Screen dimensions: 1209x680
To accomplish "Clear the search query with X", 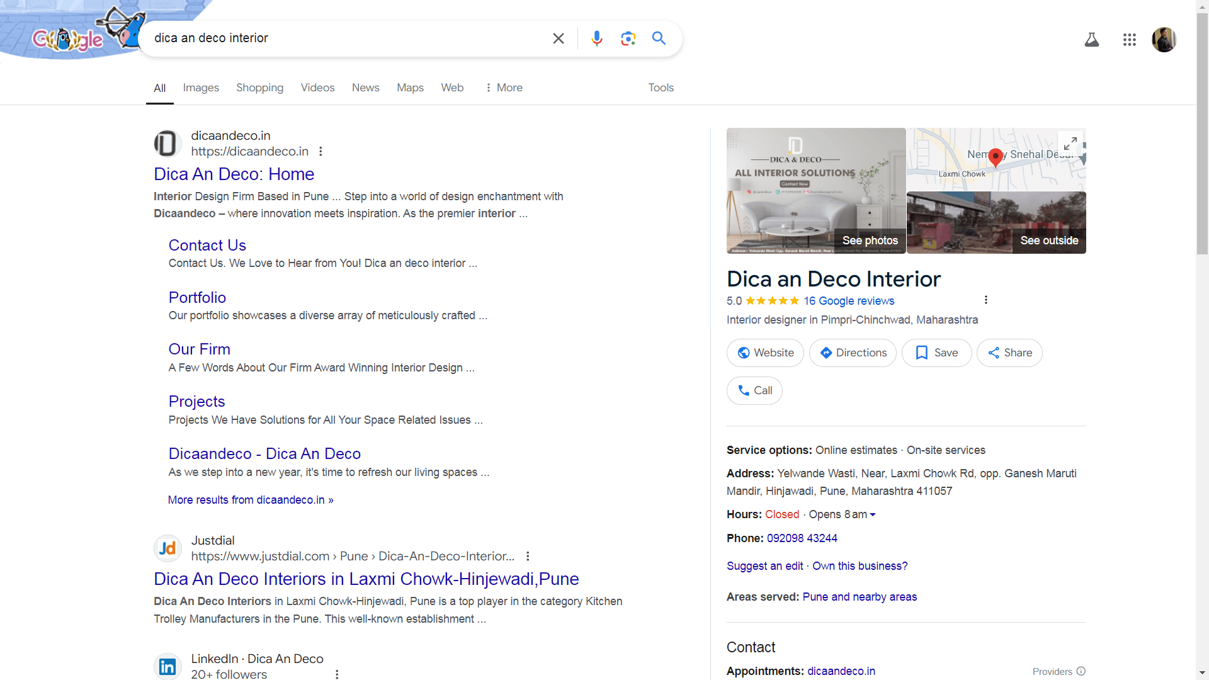I will pos(559,38).
